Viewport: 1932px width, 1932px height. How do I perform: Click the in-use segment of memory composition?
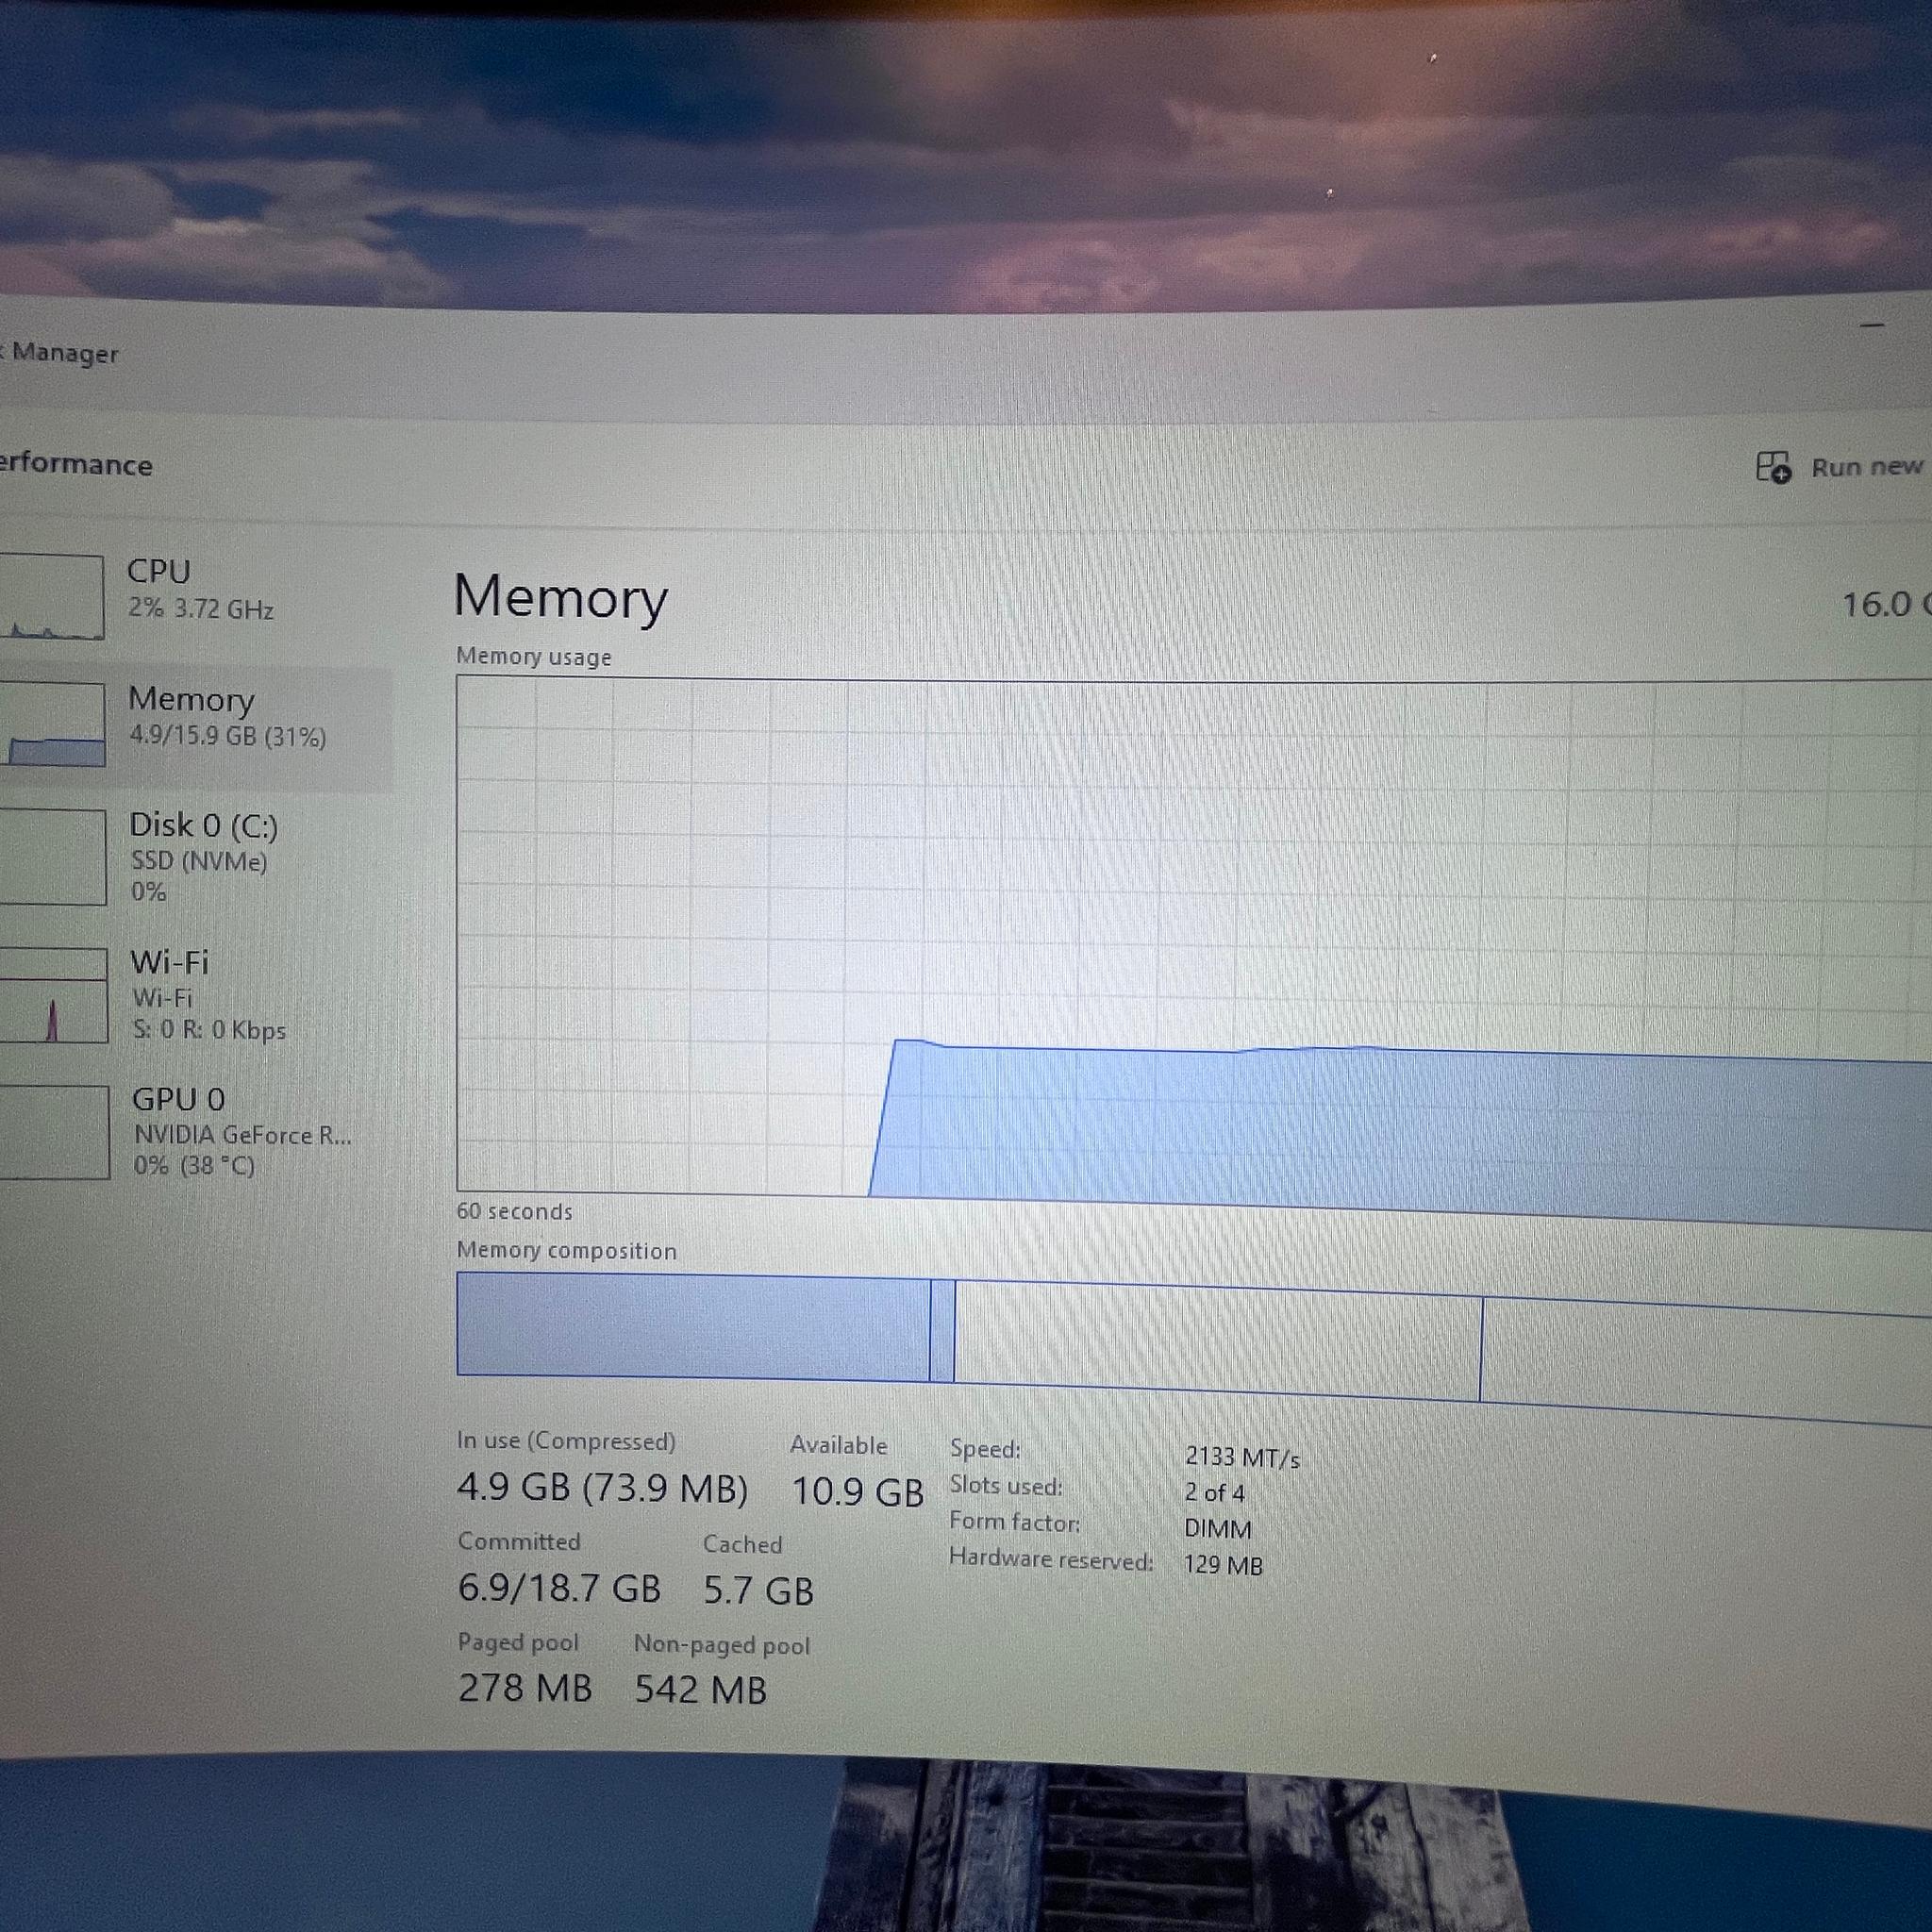point(693,1327)
